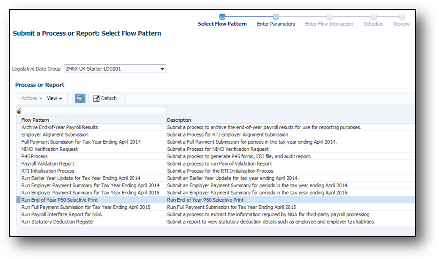
Task: Click description 'Submit a process to run Payroll Validation Report'
Action: (x=219, y=164)
